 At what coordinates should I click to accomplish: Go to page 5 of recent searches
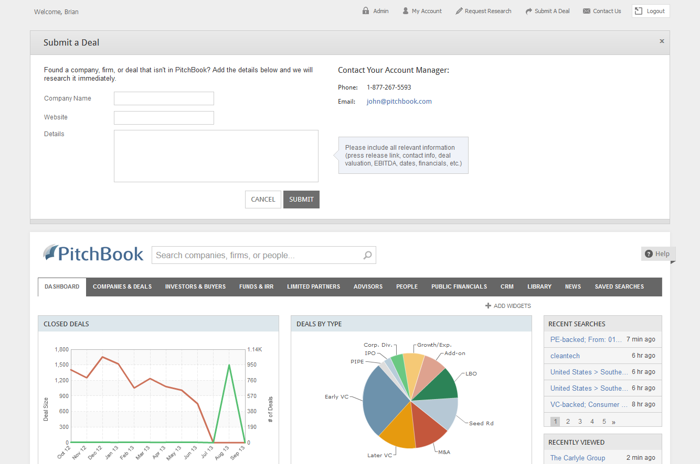pos(604,422)
